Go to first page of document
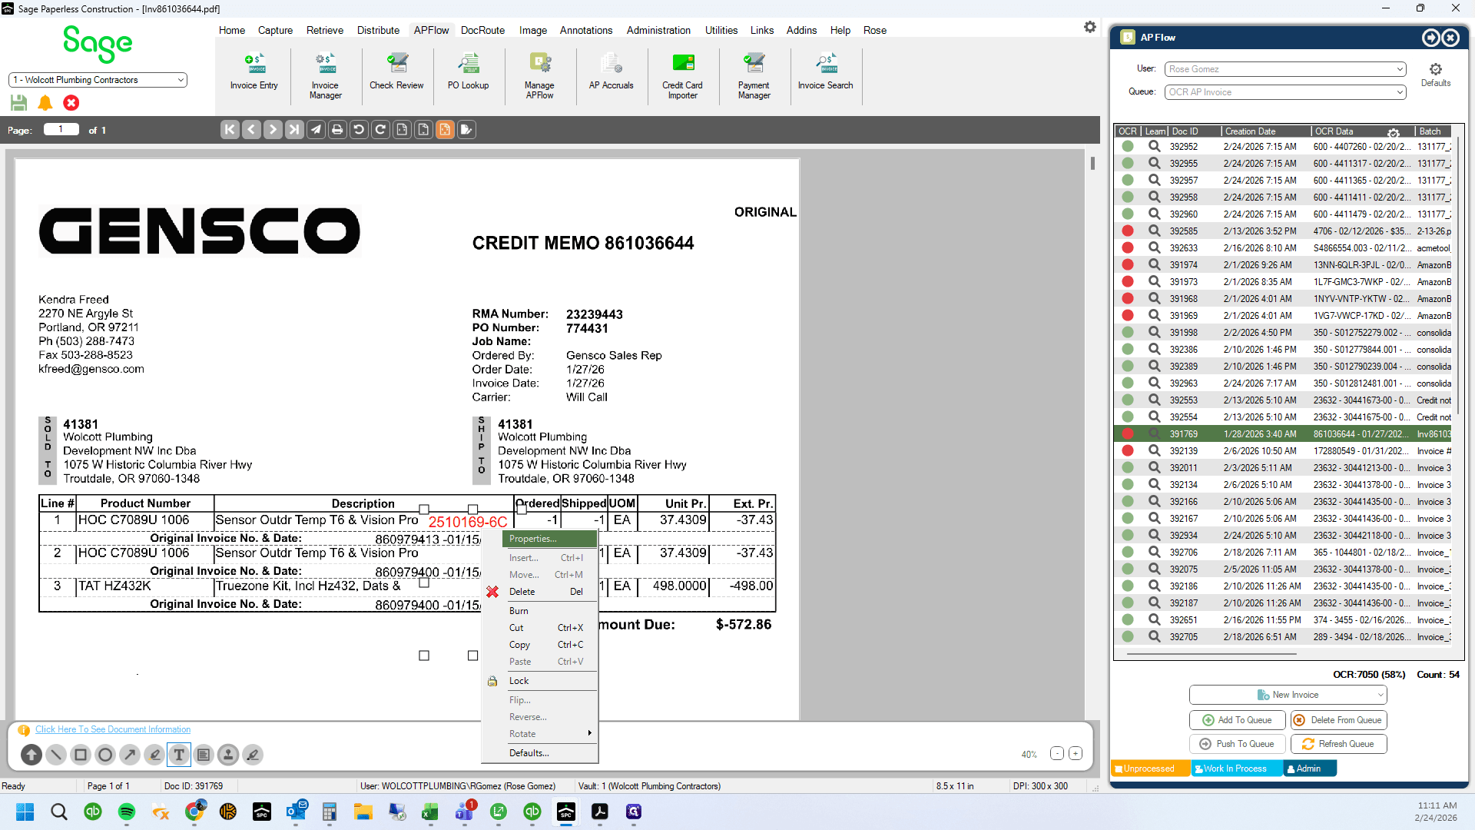 [230, 130]
